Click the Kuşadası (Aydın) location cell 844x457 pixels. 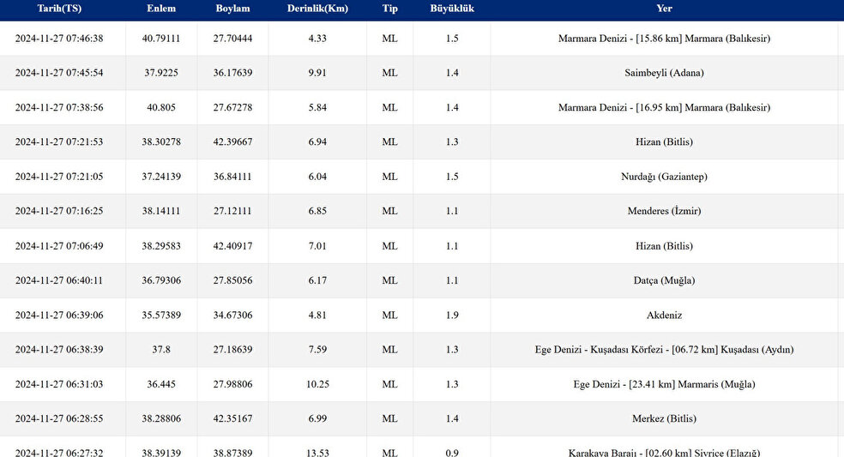(x=664, y=350)
